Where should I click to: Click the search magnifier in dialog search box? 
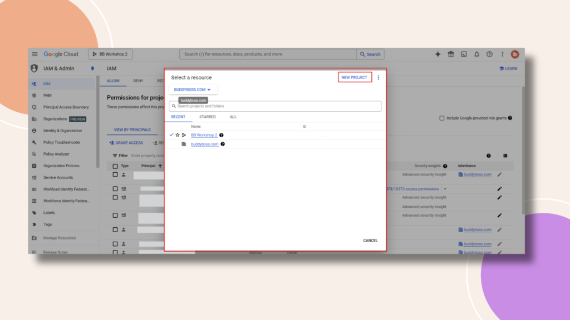coord(174,106)
